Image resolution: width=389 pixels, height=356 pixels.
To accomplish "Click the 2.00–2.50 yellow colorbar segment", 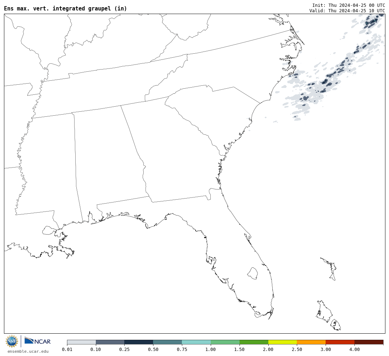I will click(x=283, y=342).
